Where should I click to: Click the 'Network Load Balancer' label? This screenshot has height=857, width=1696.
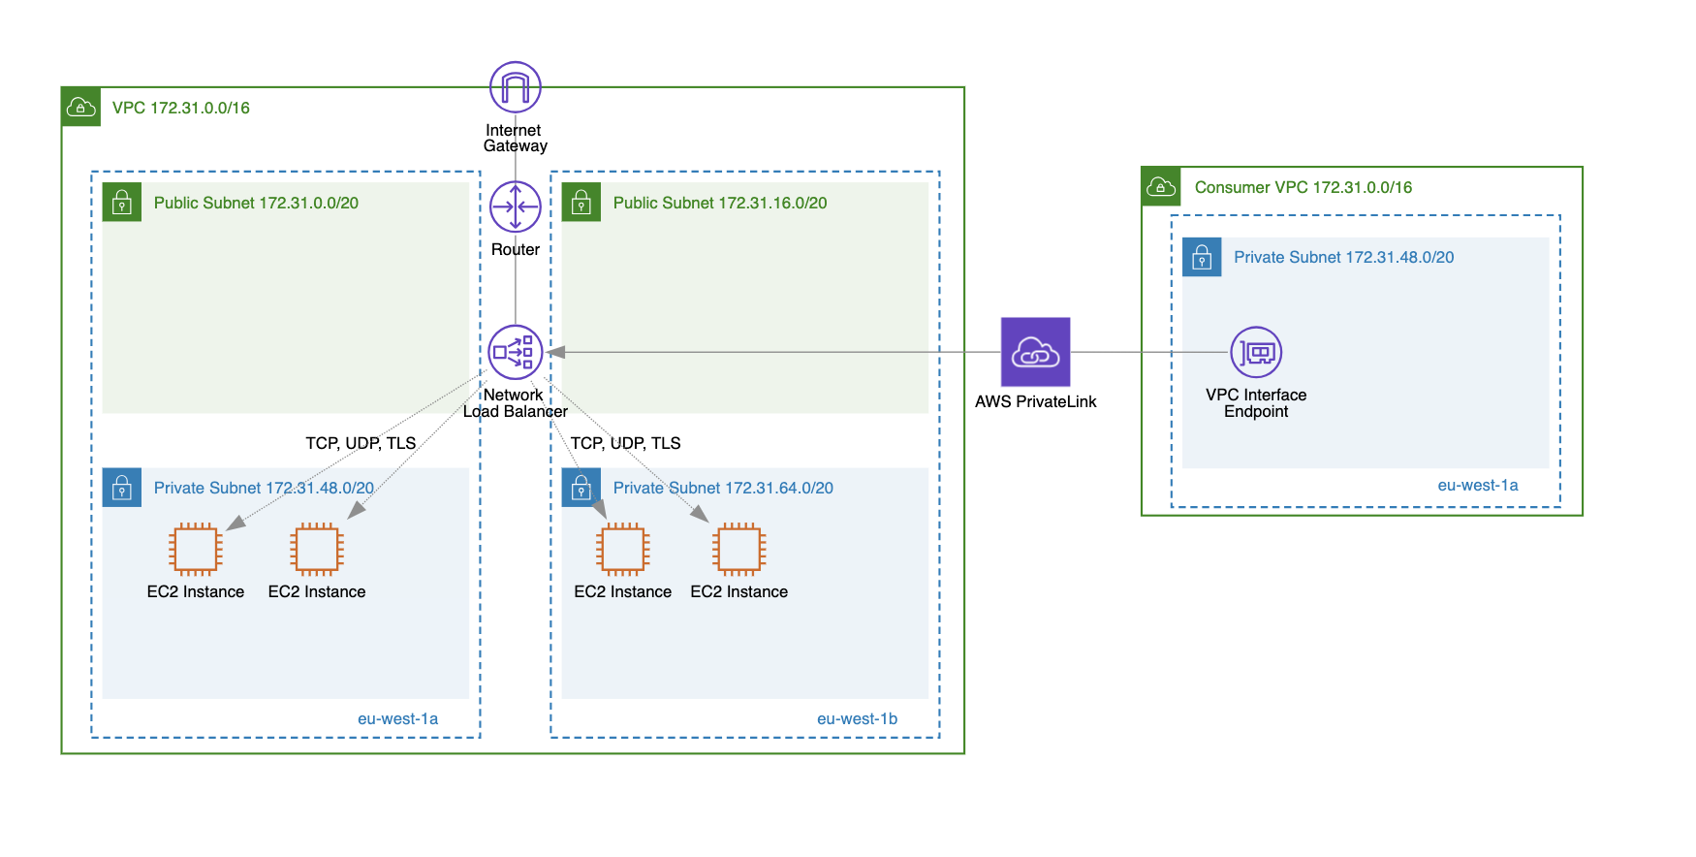[x=515, y=403]
